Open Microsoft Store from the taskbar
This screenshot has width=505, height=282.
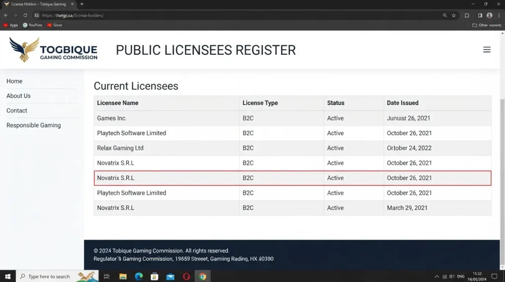coord(154,276)
